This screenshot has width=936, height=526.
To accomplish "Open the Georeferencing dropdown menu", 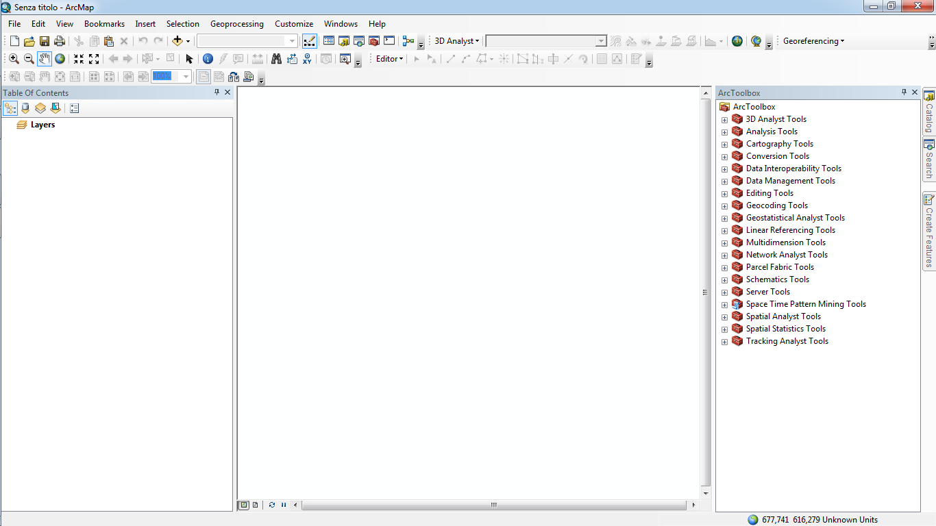I will point(814,41).
